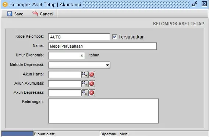This screenshot has width=209, height=137.
Task: Click the KELOMPOK ASET TETAP heading
Action: [178, 24]
